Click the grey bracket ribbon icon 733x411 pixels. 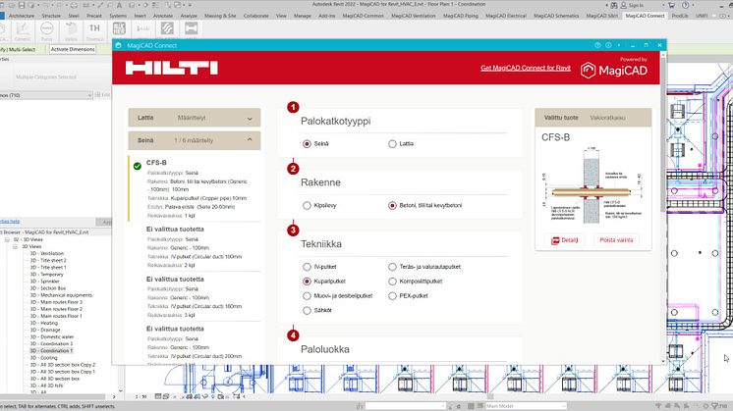pyautogui.click(x=192, y=28)
